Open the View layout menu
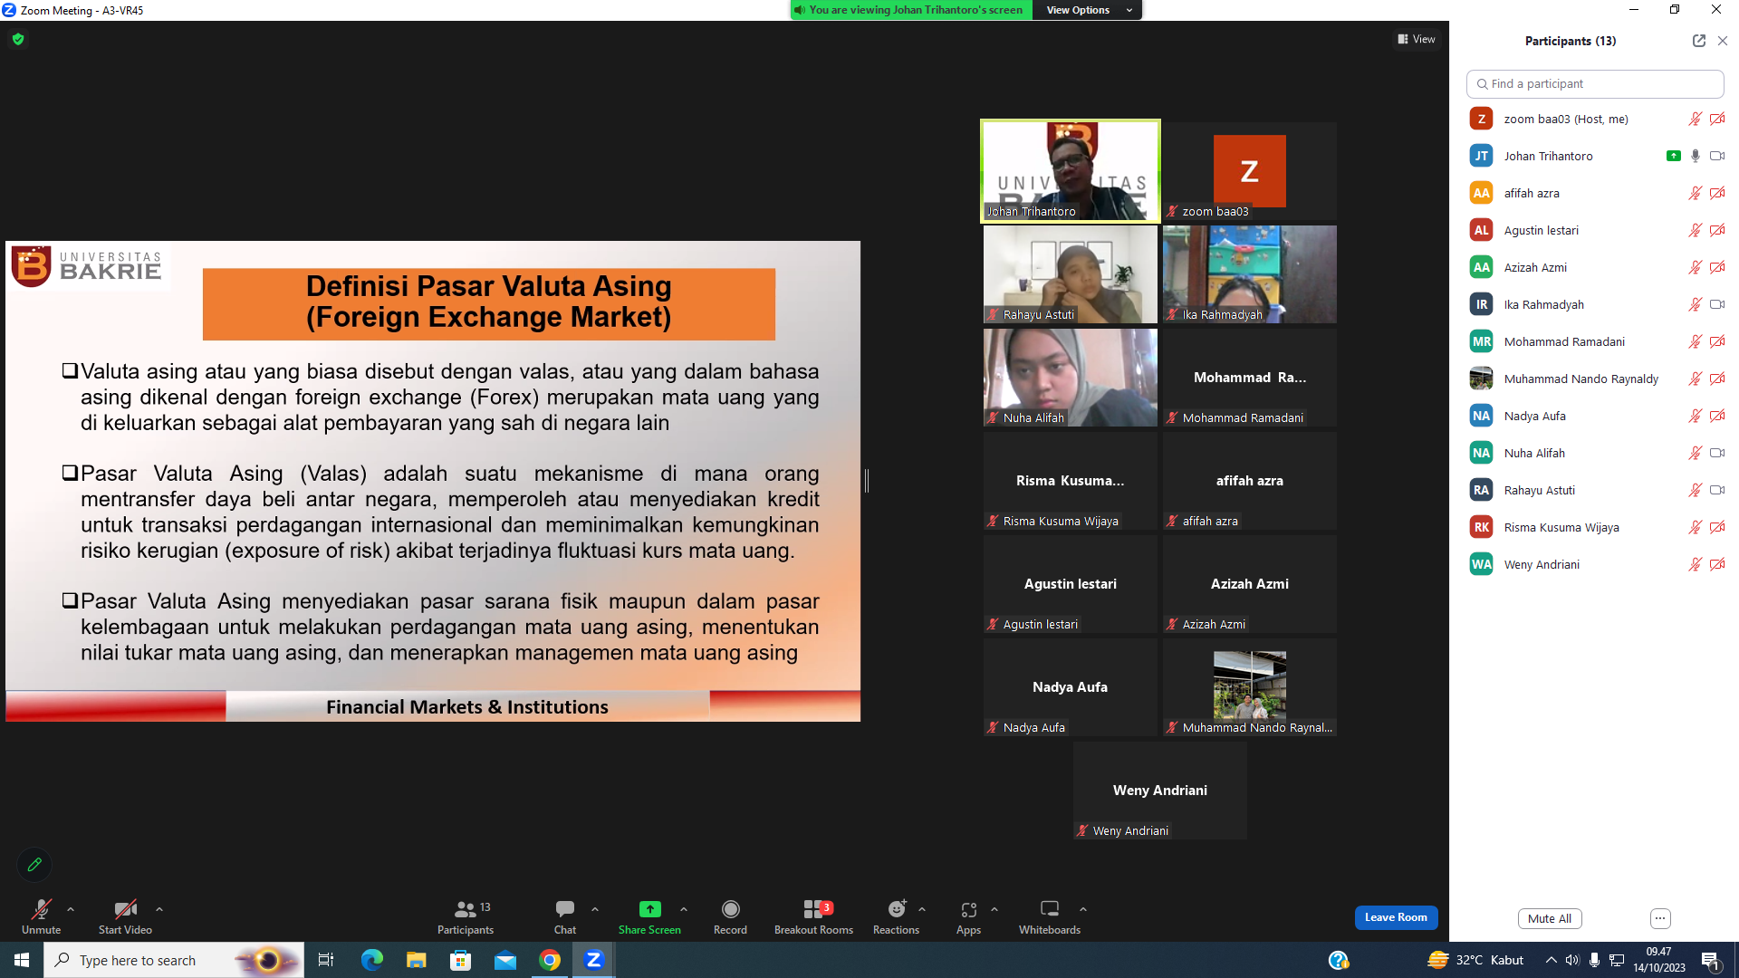 pyautogui.click(x=1417, y=39)
